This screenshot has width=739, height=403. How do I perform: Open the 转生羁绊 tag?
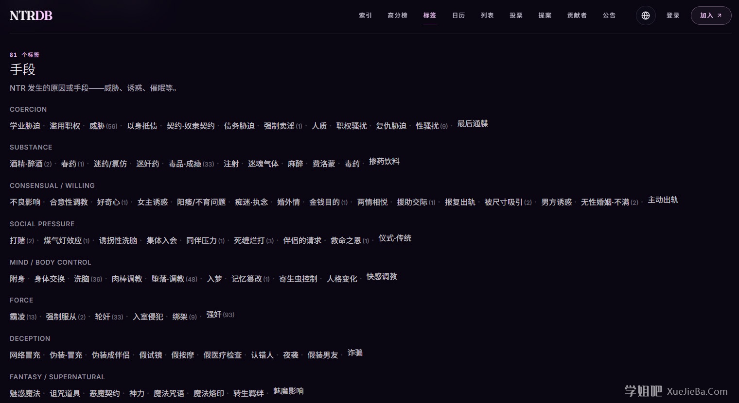[x=248, y=393]
